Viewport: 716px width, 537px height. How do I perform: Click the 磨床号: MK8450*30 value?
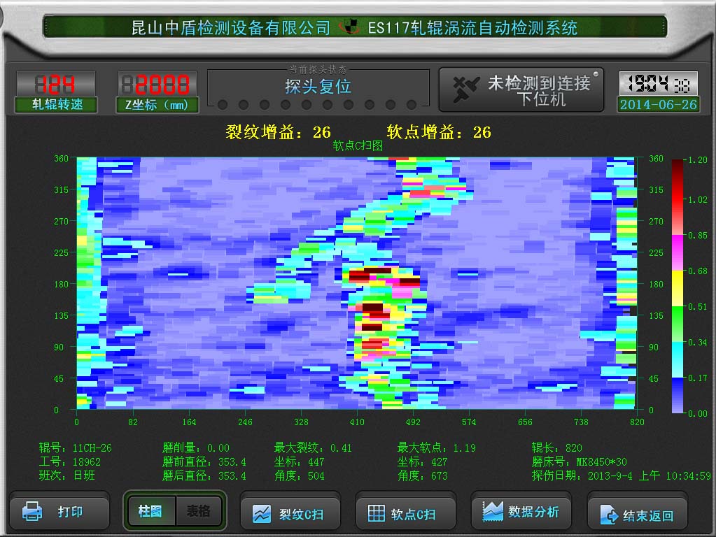click(x=580, y=461)
